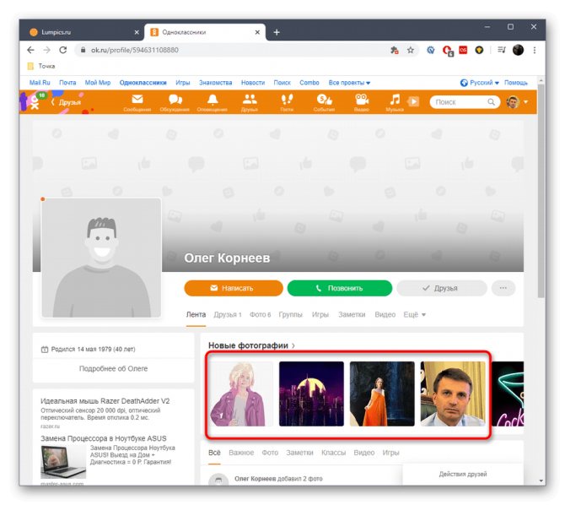Image resolution: width=565 pixels, height=505 pixels.
Task: Select the Друзья 1 profile tab
Action: click(228, 315)
